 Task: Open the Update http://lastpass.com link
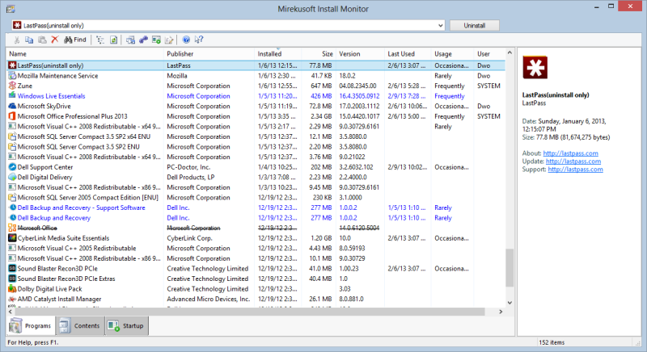pyautogui.click(x=573, y=161)
